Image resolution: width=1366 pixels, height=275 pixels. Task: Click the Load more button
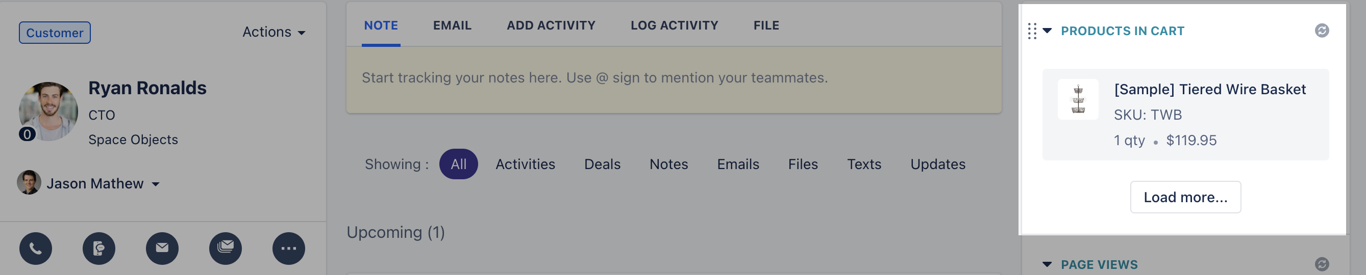1185,197
